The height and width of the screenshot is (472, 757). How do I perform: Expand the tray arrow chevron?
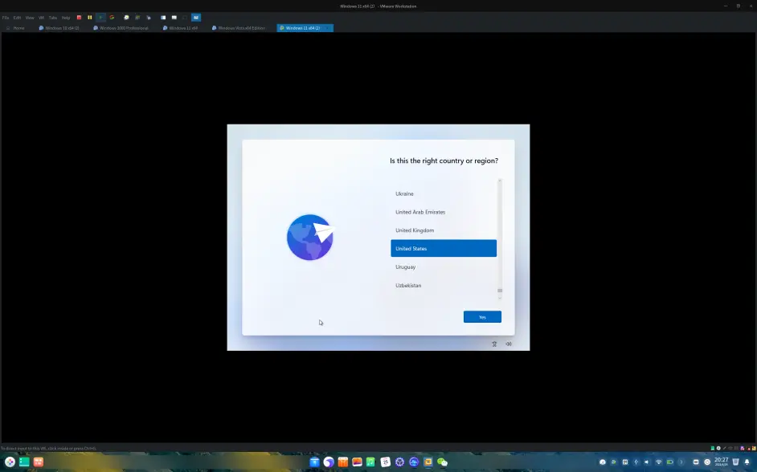681,462
